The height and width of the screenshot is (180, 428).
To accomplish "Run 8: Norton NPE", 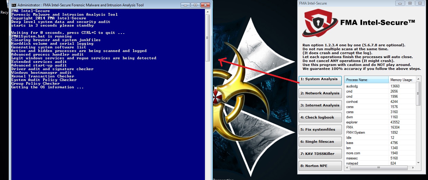I will [x=320, y=166].
